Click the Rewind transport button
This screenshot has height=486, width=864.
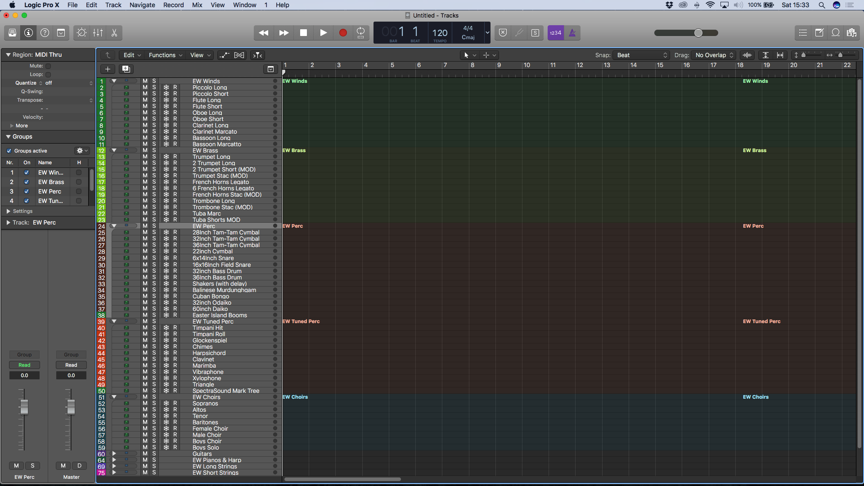point(264,33)
